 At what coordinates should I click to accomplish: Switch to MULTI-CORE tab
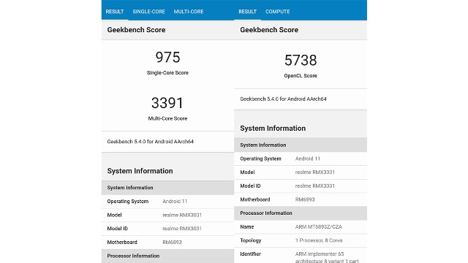click(189, 12)
